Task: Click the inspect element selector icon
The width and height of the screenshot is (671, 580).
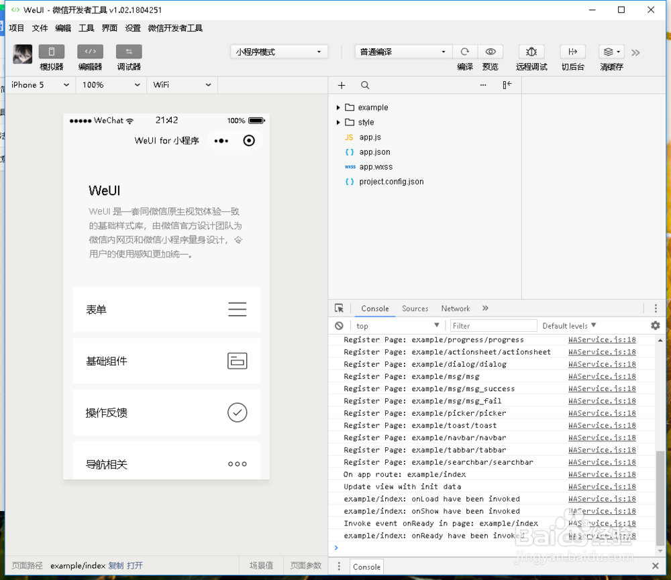Action: (339, 308)
